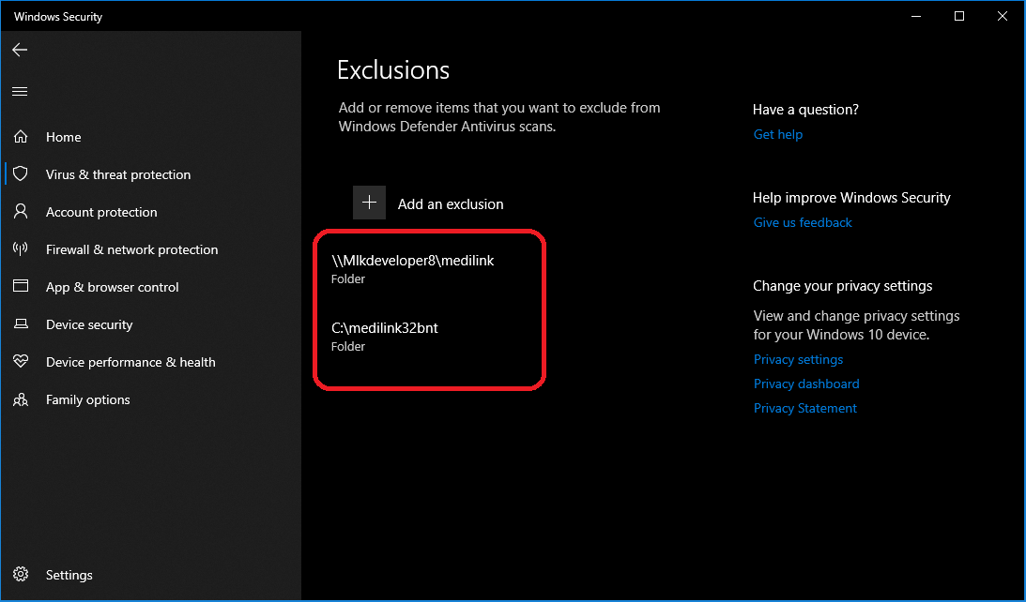This screenshot has width=1026, height=602.
Task: Open the Settings label in sidebar
Action: click(x=69, y=575)
